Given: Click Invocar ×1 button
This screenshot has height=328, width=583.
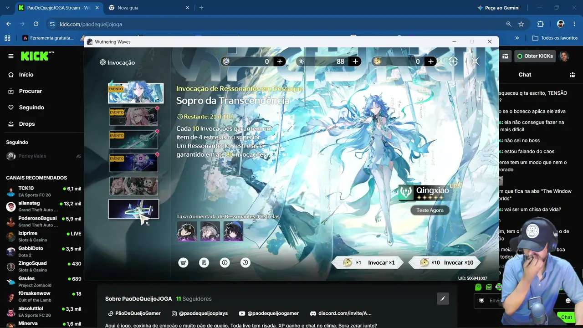Looking at the screenshot, I should [x=368, y=262].
